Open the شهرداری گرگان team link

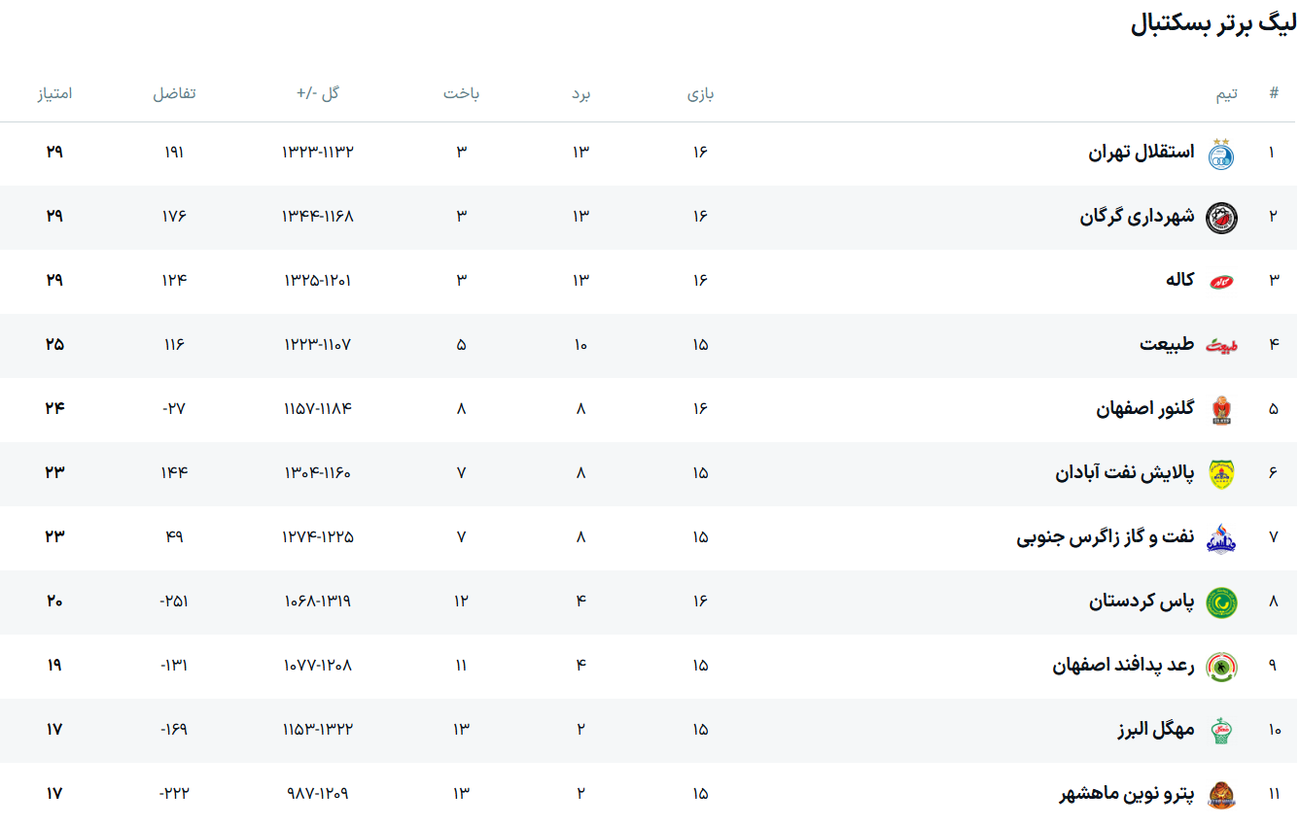[1137, 217]
